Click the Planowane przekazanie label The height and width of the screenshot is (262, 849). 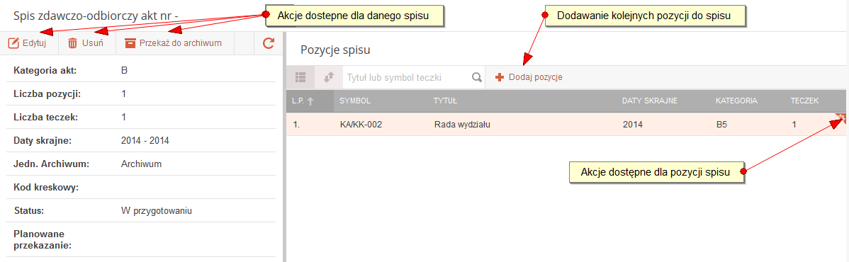(x=43, y=240)
